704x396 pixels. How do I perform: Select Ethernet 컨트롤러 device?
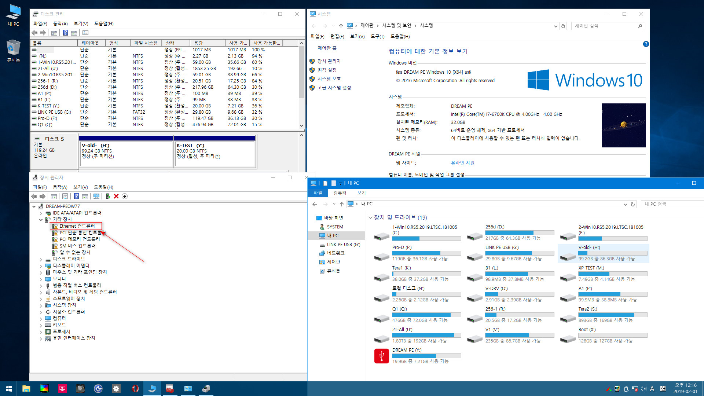76,226
